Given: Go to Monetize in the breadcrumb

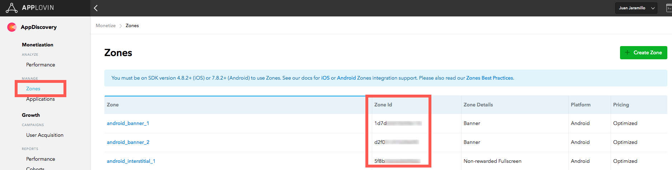Looking at the screenshot, I should pos(105,26).
